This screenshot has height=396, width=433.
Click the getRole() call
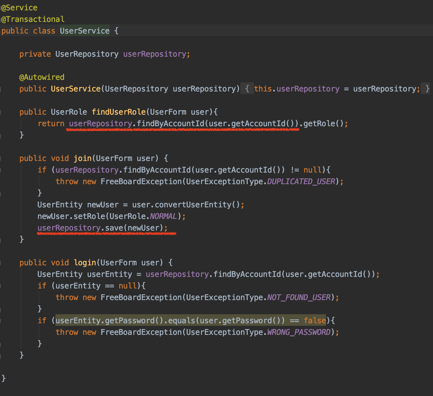(x=323, y=124)
